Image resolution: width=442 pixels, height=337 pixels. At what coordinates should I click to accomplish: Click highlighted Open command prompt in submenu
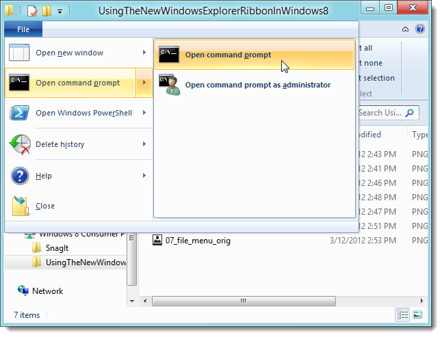click(255, 55)
